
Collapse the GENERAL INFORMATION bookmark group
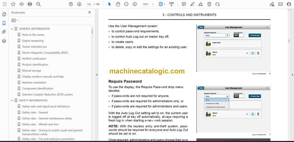tap(12, 29)
